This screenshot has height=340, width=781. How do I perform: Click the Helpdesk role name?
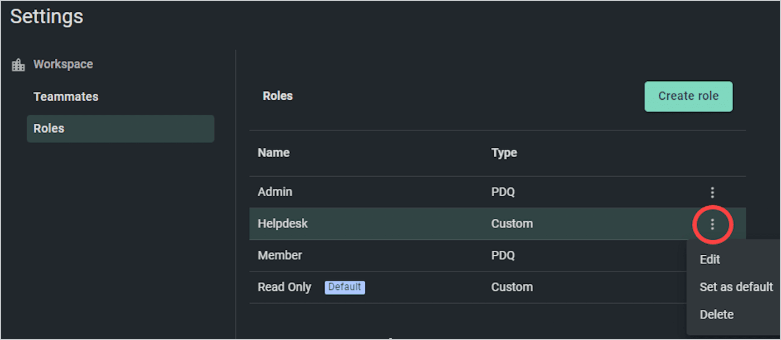283,224
